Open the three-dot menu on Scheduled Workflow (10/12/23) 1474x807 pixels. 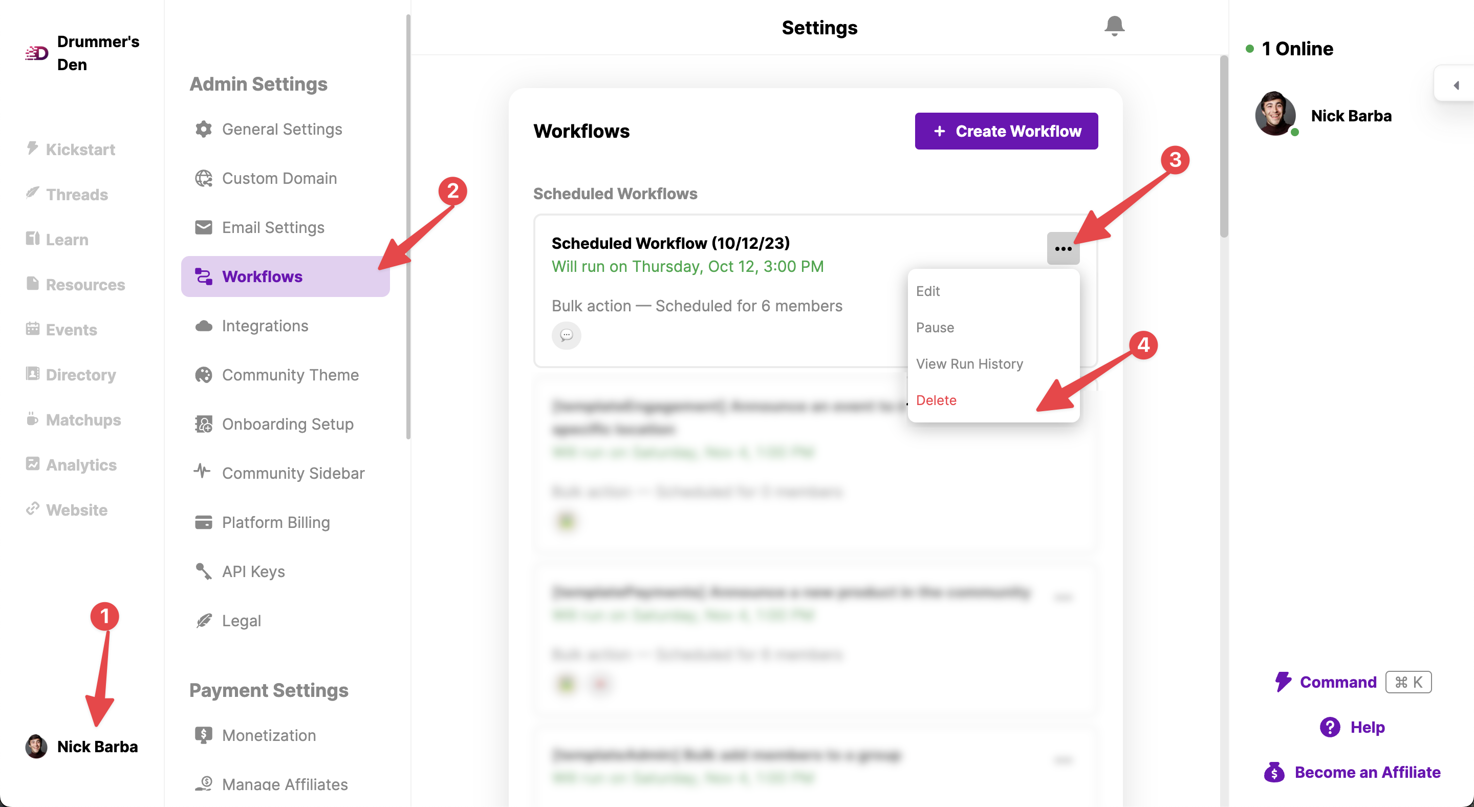click(1063, 248)
